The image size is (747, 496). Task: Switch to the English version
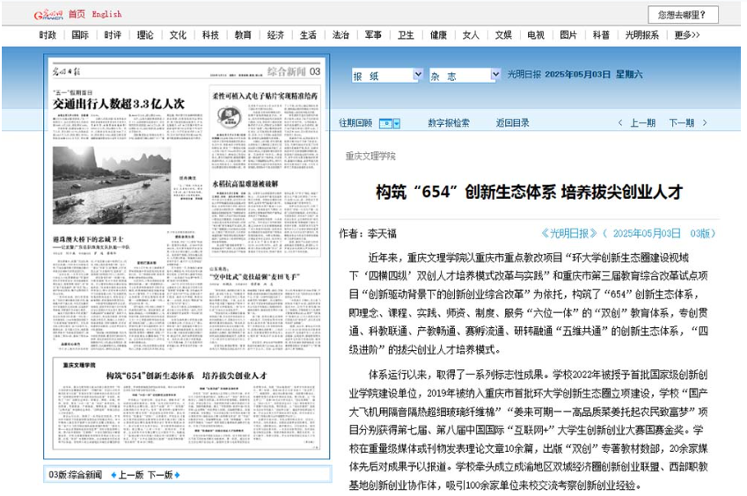point(106,14)
